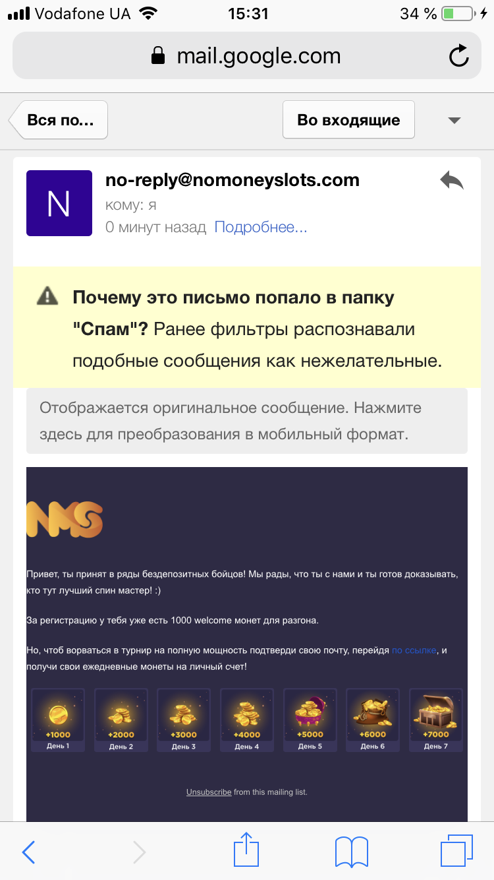Viewport: 494px width, 880px height.
Task: Open Safari bookmarks
Action: [x=351, y=851]
